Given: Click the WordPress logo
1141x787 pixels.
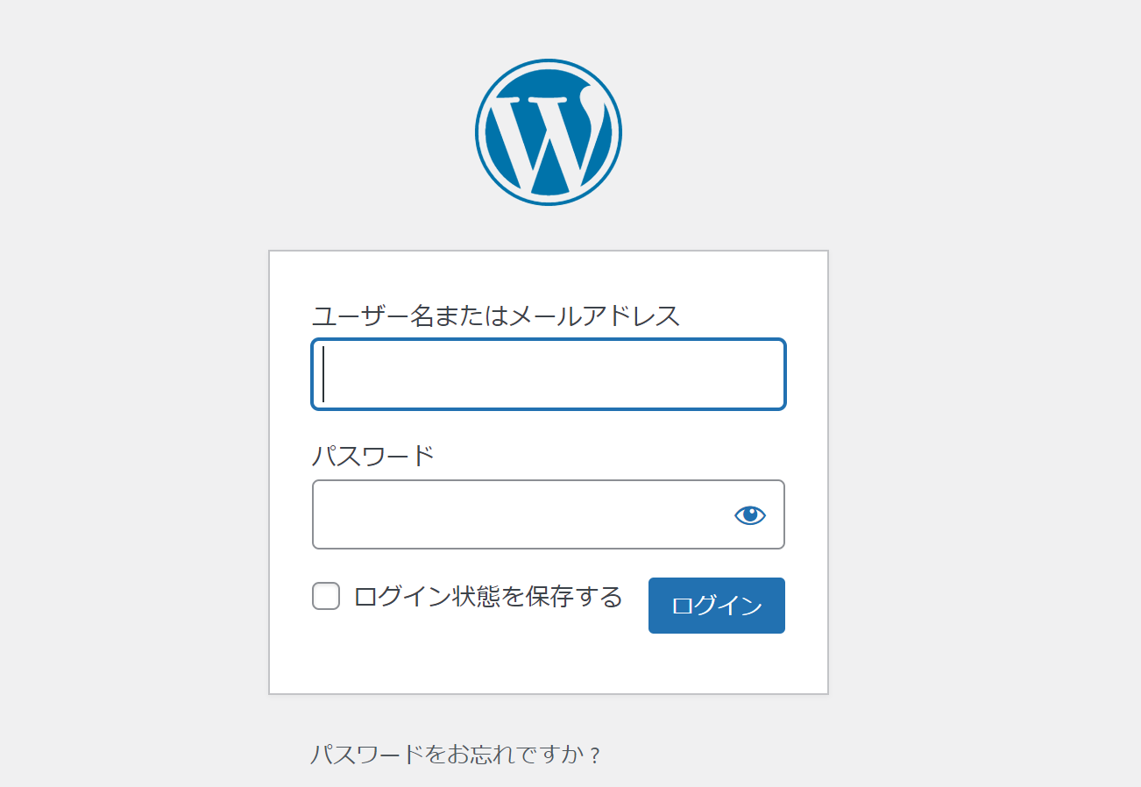Looking at the screenshot, I should (549, 132).
